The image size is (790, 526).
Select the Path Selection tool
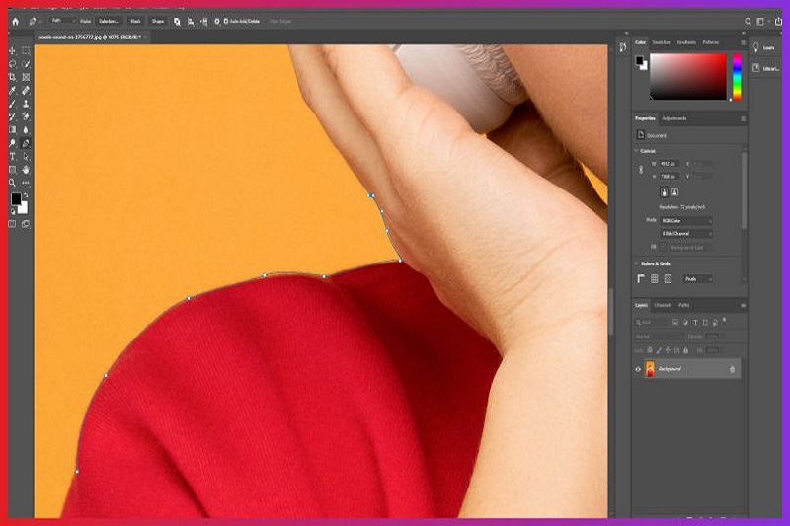point(26,157)
